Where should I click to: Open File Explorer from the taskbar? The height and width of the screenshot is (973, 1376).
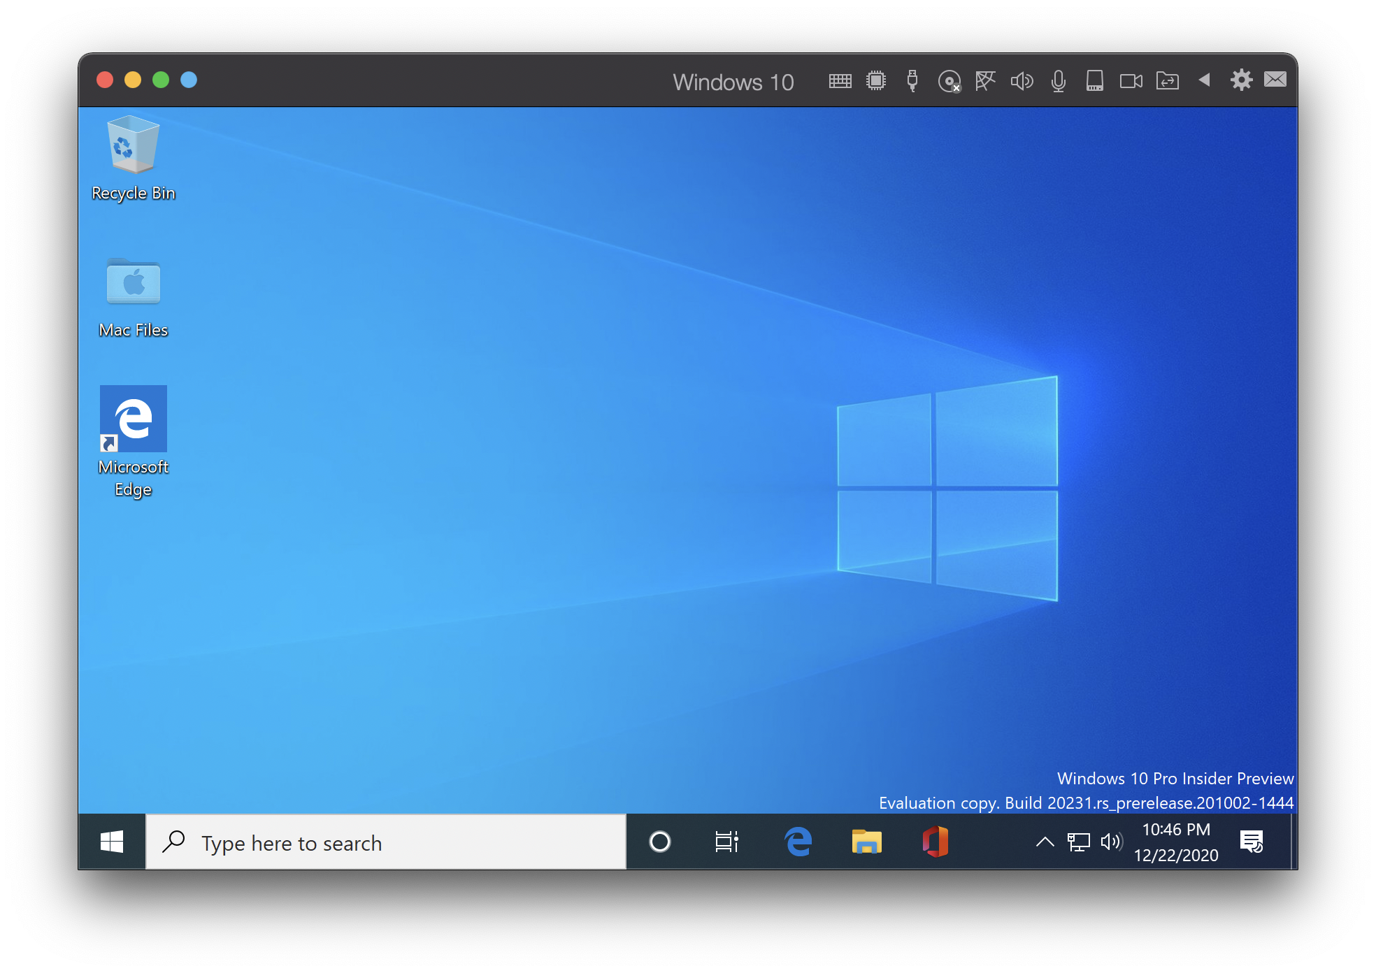(x=866, y=842)
